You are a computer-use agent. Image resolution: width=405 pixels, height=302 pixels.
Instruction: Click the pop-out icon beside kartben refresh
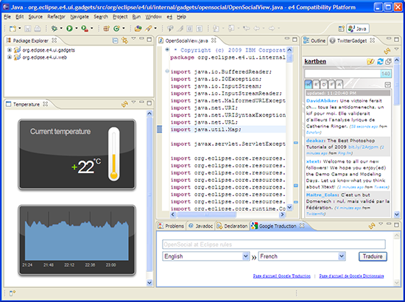388,61
